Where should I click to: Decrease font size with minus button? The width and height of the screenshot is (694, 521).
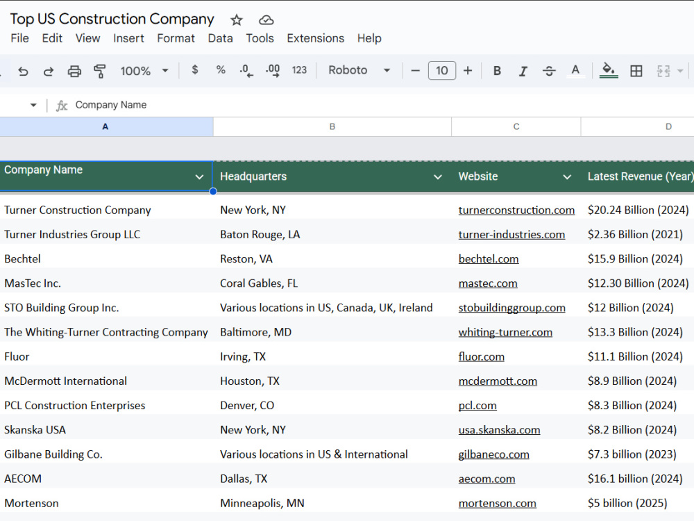pyautogui.click(x=415, y=70)
